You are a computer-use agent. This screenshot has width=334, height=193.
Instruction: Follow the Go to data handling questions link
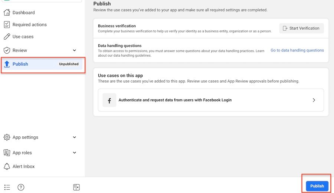coord(297,50)
